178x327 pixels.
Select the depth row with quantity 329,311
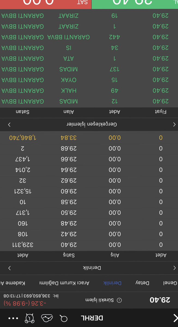[89, 245]
